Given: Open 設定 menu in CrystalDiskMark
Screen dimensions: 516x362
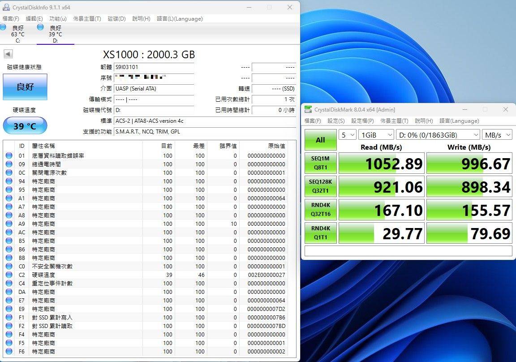Looking at the screenshot, I should (336, 121).
